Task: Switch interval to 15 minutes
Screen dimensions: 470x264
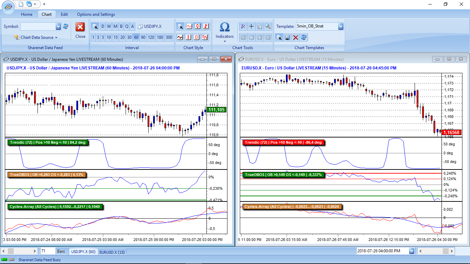Action: [116, 37]
